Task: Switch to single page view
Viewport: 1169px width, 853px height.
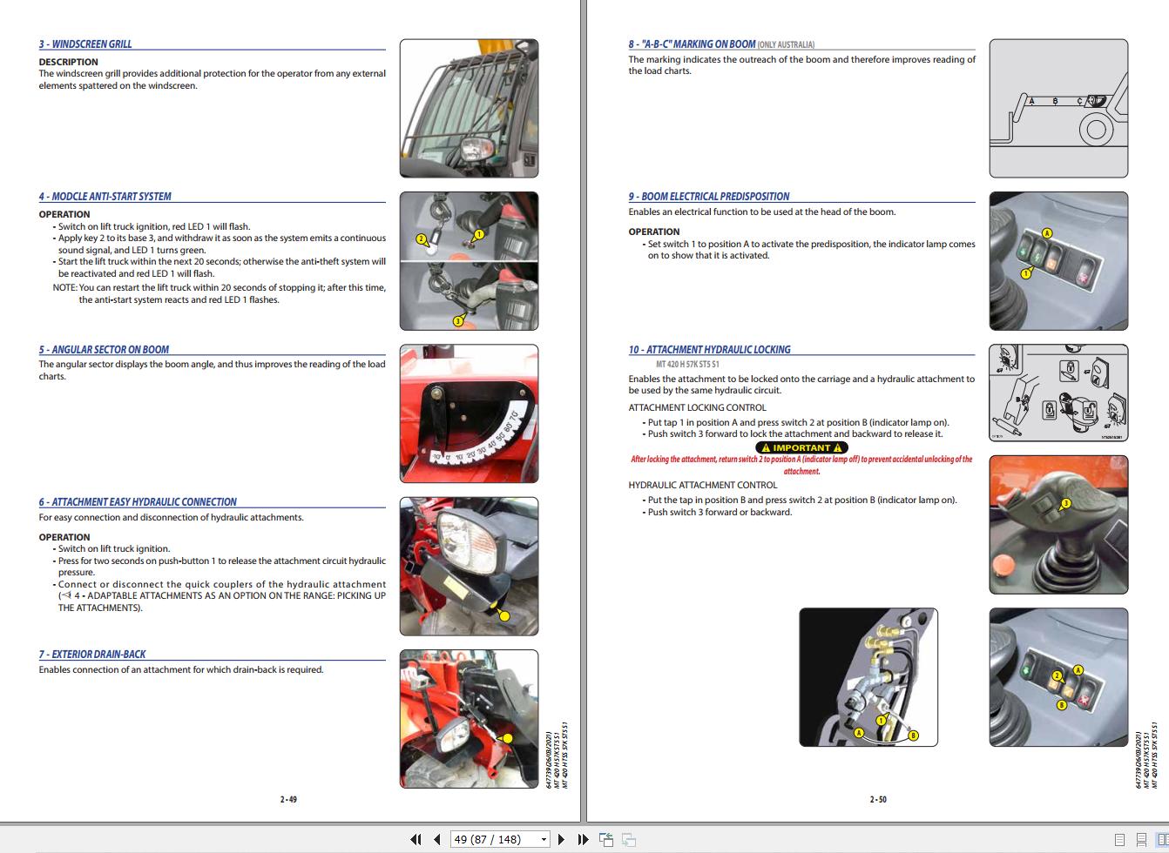Action: (1120, 840)
